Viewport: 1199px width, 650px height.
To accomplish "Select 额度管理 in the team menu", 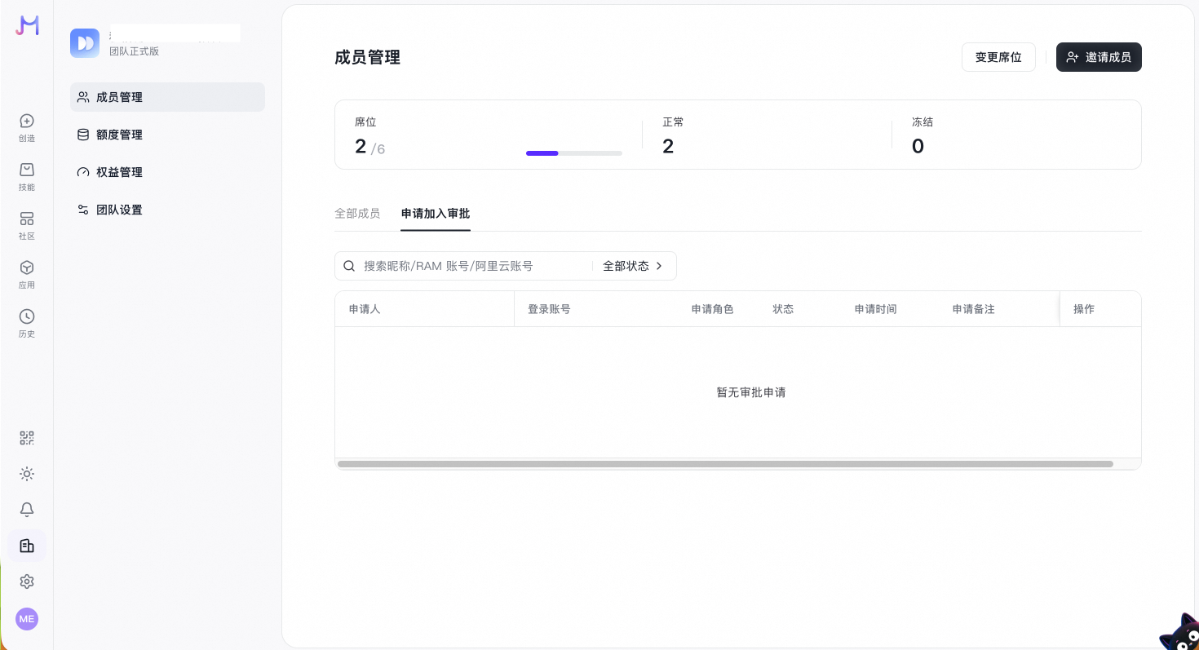I will (x=167, y=135).
